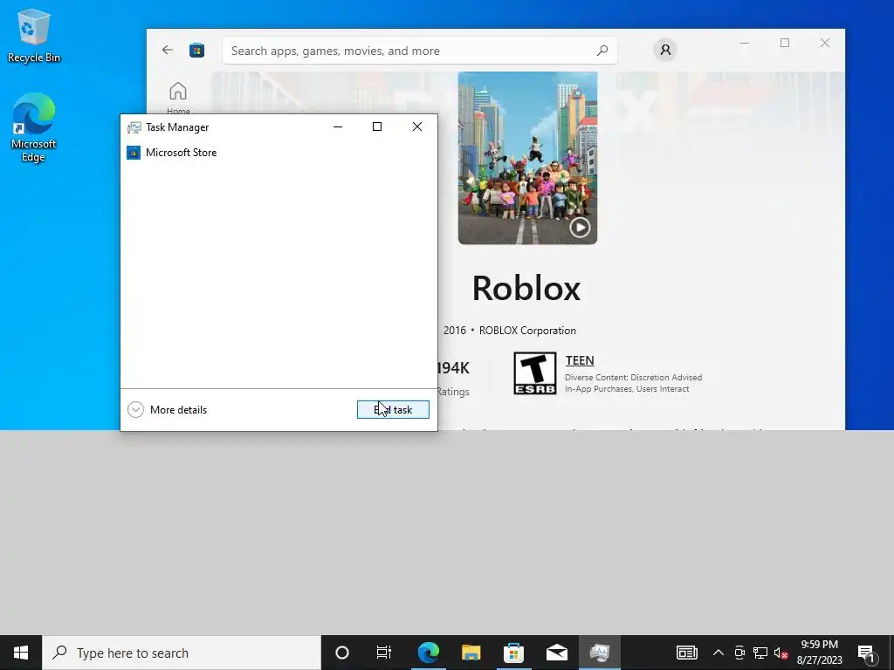Select Microsoft Store row in Task Manager
The image size is (894, 670).
coord(279,153)
